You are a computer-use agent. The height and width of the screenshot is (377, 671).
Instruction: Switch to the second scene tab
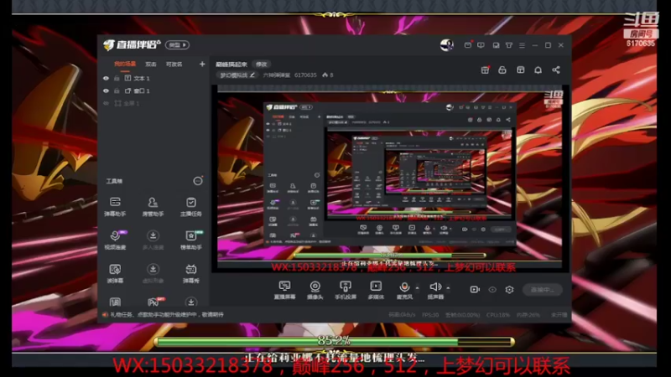point(151,65)
